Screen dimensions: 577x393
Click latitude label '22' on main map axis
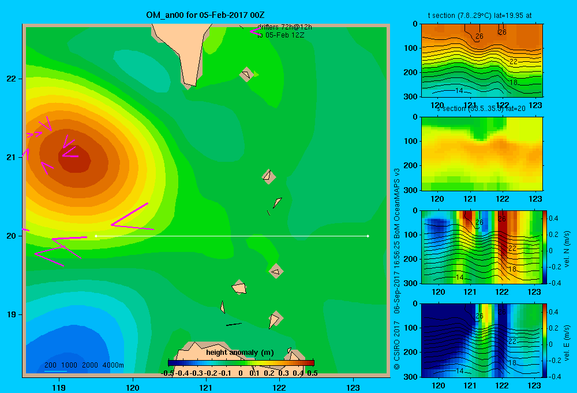tap(12, 79)
